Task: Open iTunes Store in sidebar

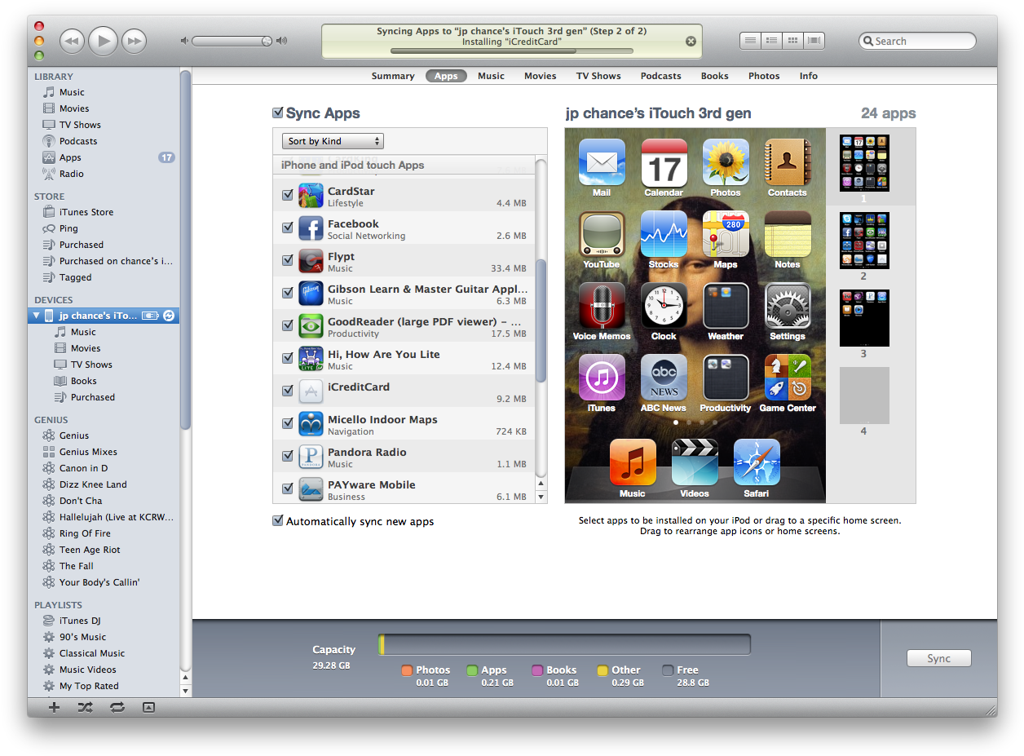Action: pos(86,212)
